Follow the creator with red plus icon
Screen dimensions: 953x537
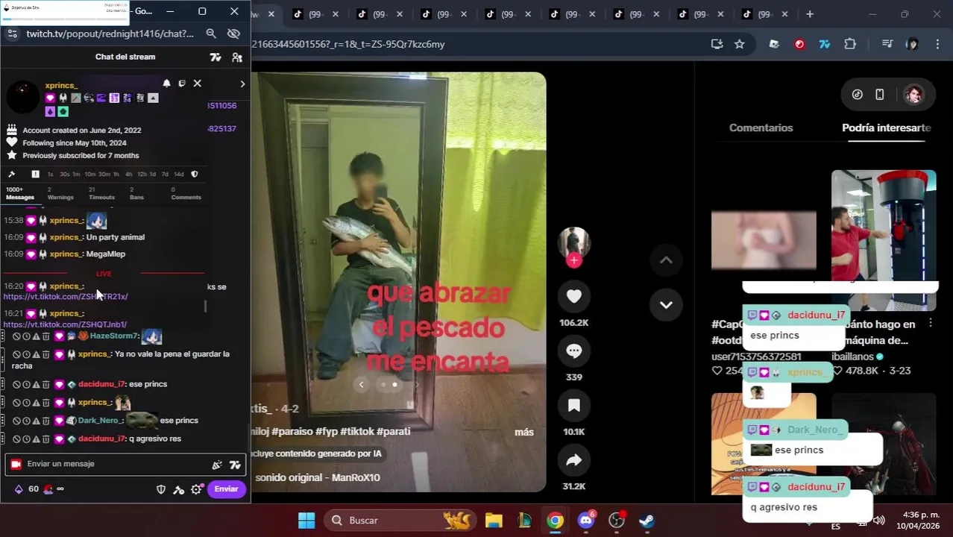[x=573, y=260]
